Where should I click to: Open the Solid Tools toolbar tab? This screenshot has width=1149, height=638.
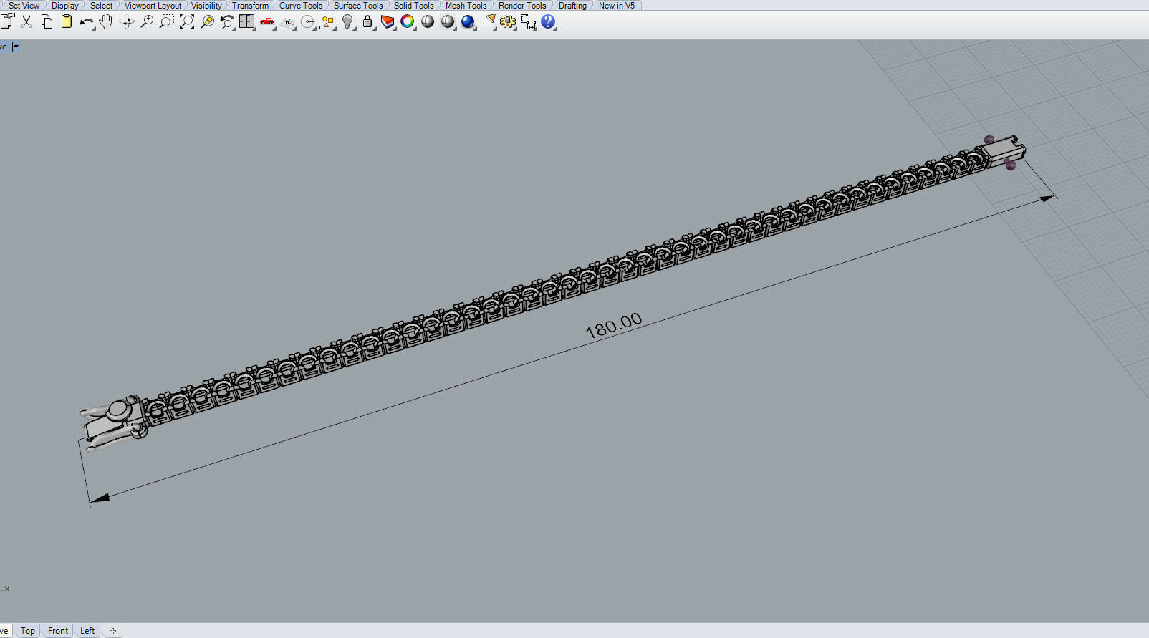(413, 6)
